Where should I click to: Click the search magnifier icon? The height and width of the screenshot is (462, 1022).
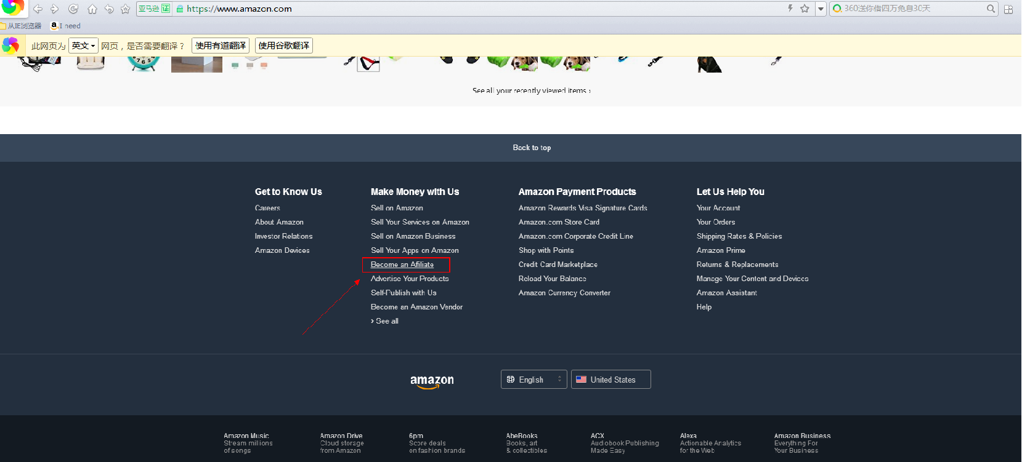pyautogui.click(x=991, y=9)
